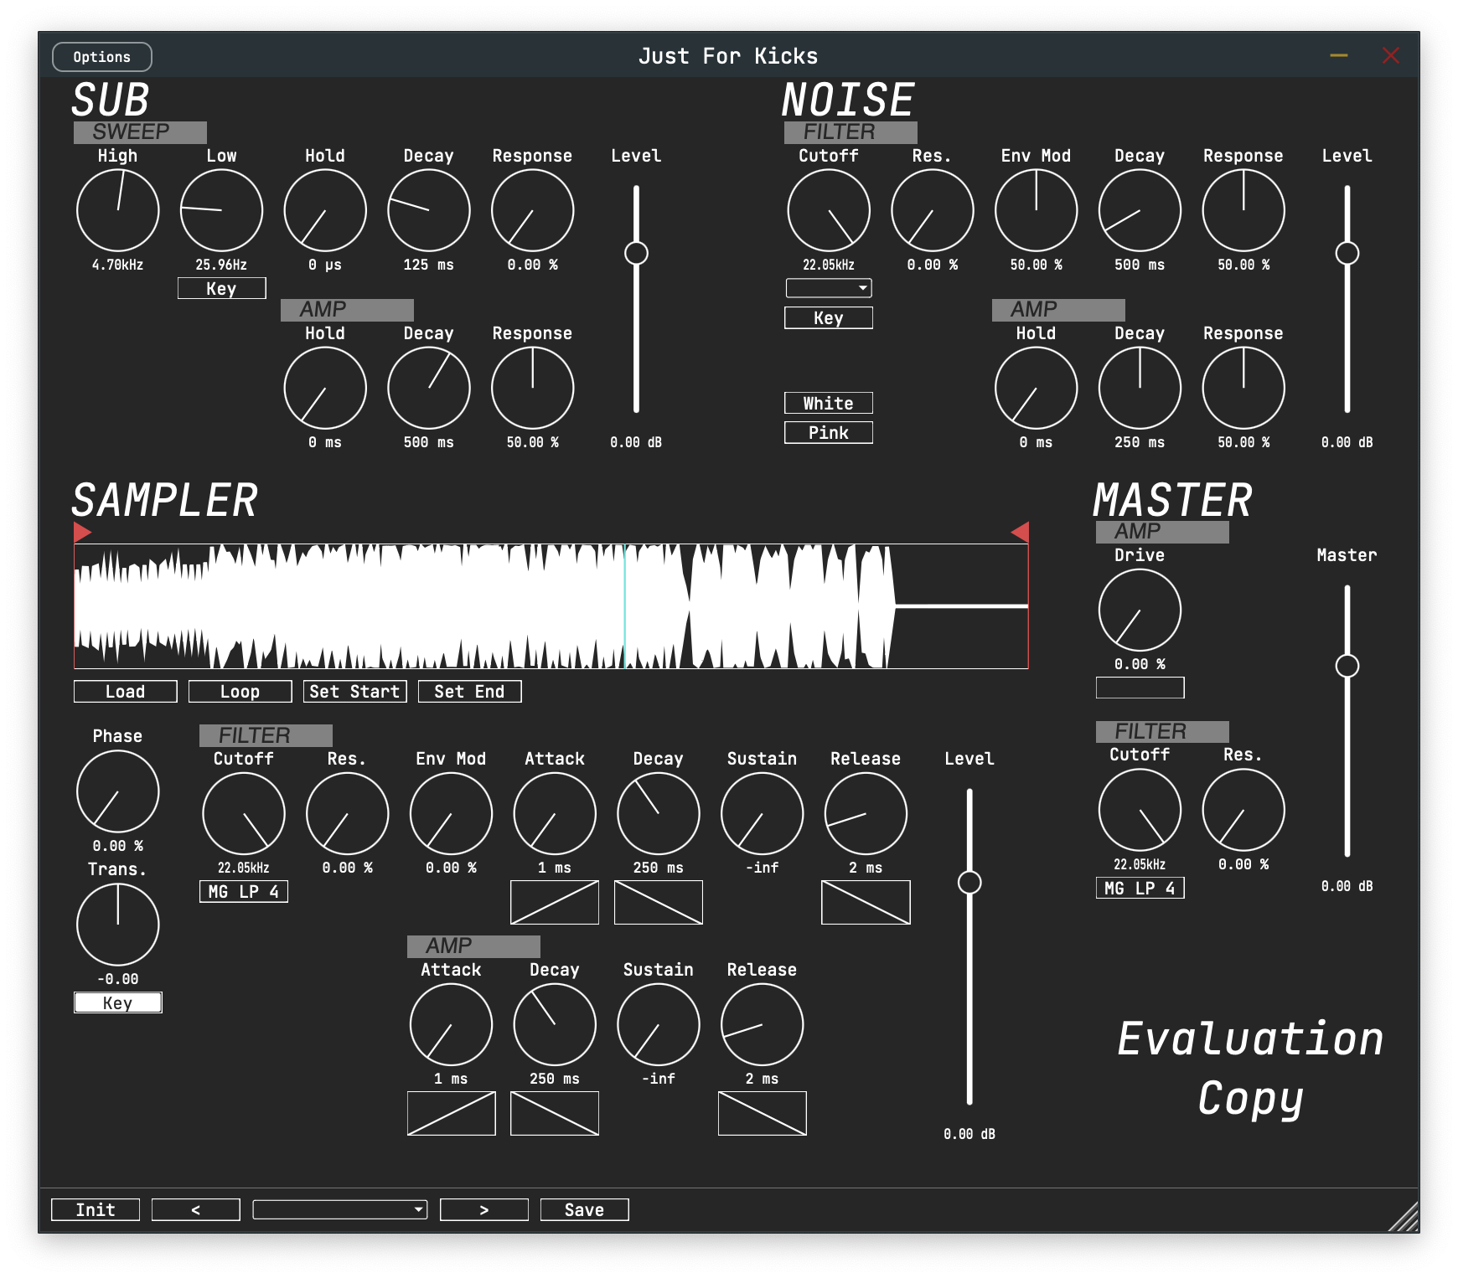Viewport: 1458px width, 1278px height.
Task: Enable White noise type
Action: coord(828,403)
